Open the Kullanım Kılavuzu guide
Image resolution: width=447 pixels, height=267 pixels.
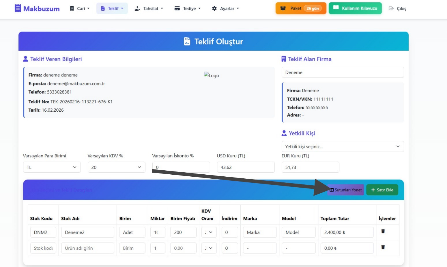pos(355,8)
